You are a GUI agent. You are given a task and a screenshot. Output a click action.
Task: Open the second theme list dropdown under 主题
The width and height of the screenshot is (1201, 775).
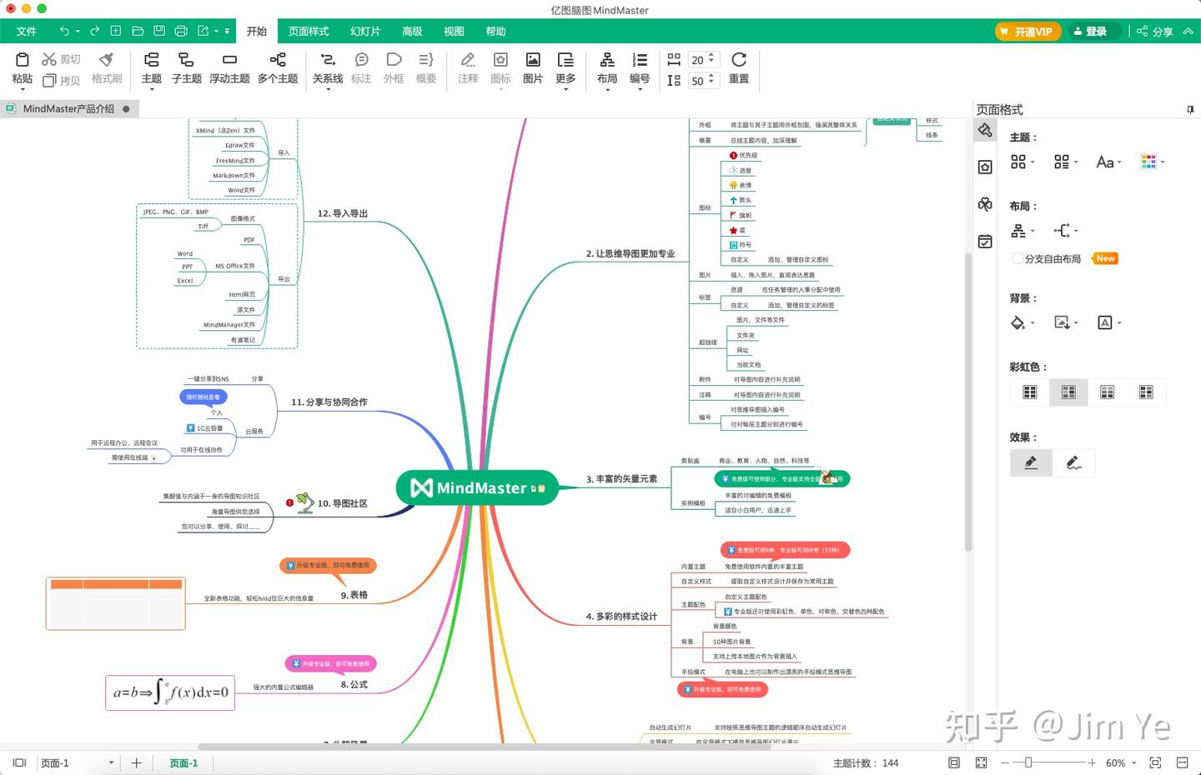(1066, 162)
